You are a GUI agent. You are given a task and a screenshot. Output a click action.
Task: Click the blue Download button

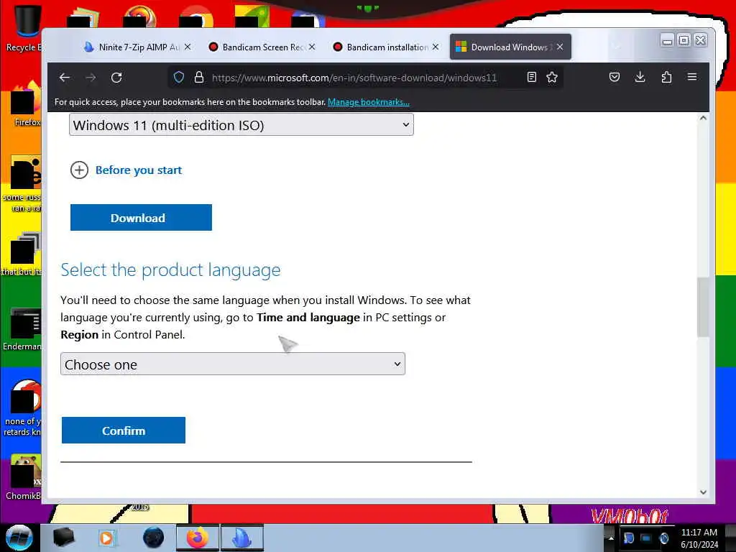coord(141,217)
